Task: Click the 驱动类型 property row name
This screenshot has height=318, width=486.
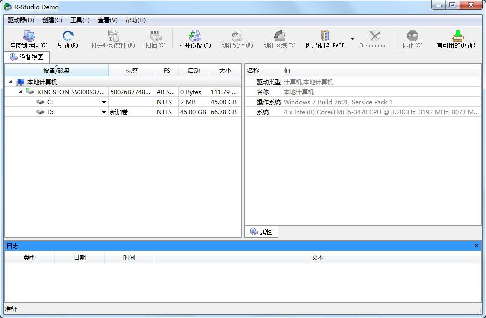Action: point(268,82)
